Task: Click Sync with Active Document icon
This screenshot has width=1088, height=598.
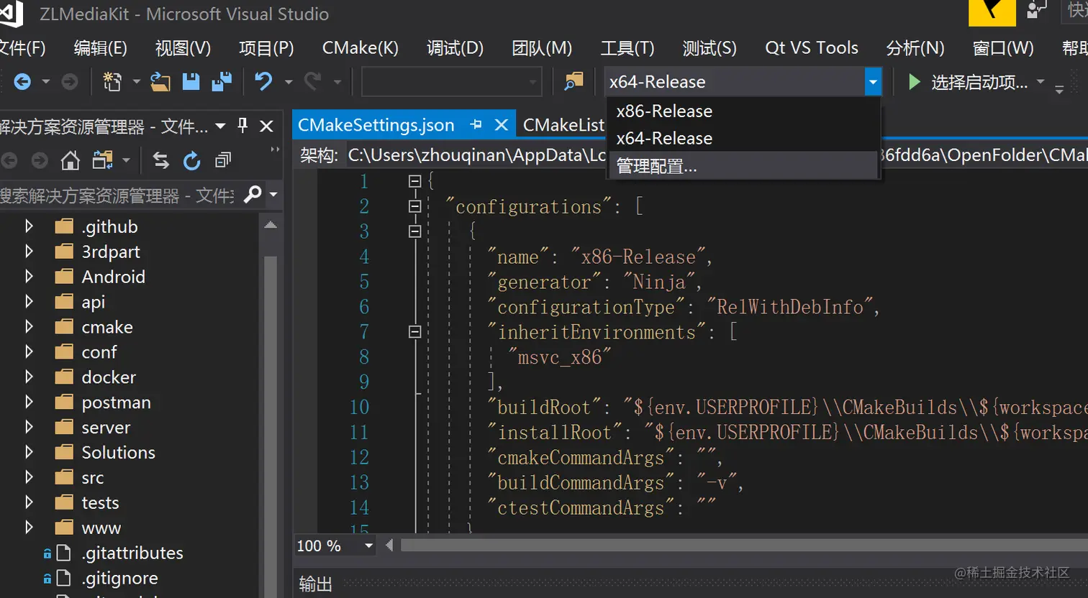Action: coord(160,160)
